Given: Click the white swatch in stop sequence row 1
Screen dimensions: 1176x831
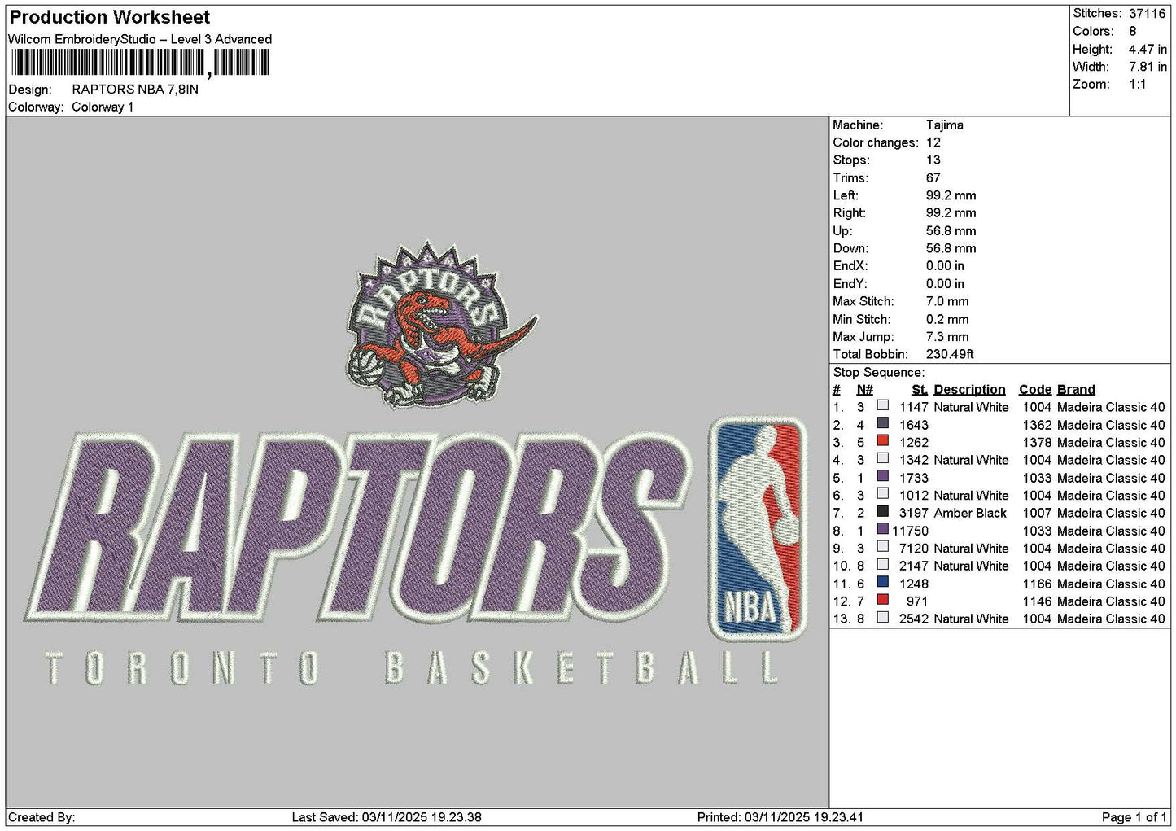Looking at the screenshot, I should coord(883,405).
